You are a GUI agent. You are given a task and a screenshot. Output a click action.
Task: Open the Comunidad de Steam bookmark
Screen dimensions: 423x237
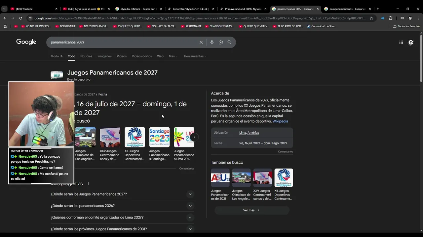coord(321,26)
